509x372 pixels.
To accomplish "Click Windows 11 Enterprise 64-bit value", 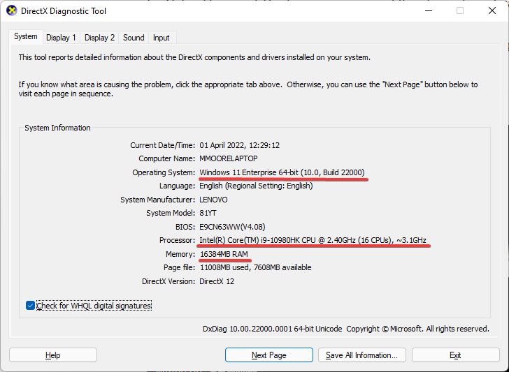I will coord(282,172).
